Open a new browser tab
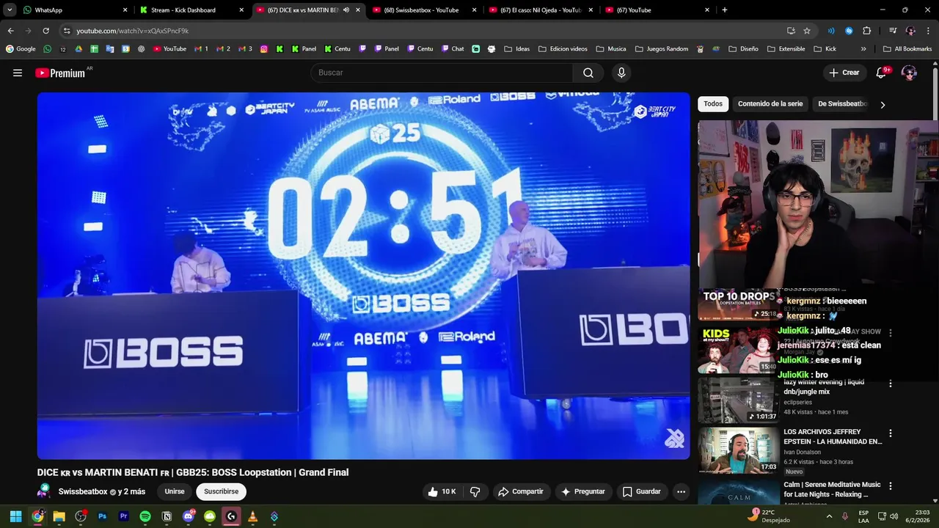 click(725, 10)
